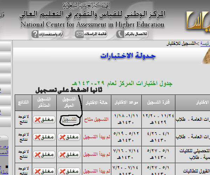Click the envelope icon in mailing list button
This screenshot has width=210, height=175.
(79, 34)
